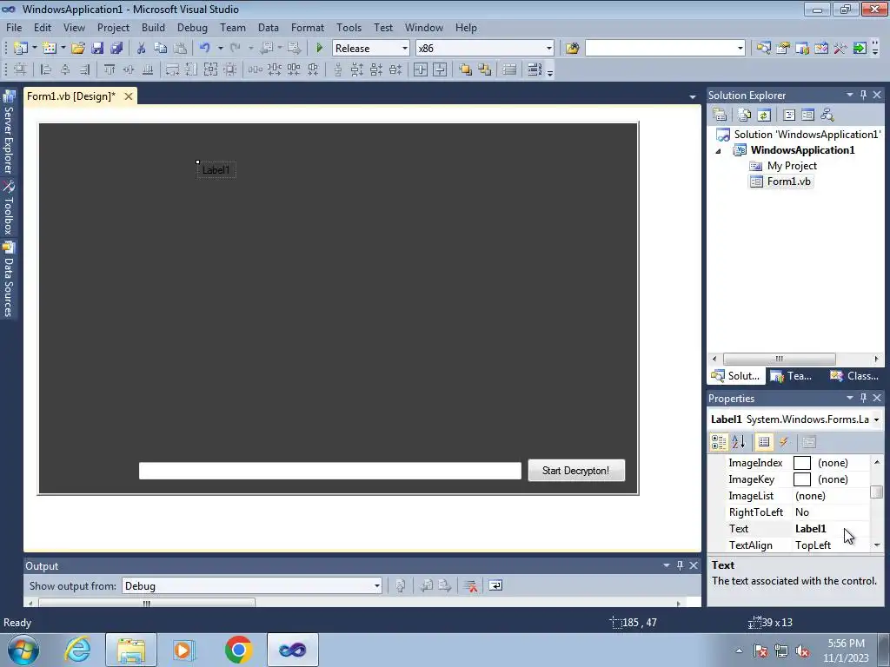Viewport: 890px width, 667px height.
Task: Toggle auto-hide pin on Output panel
Action: point(680,565)
